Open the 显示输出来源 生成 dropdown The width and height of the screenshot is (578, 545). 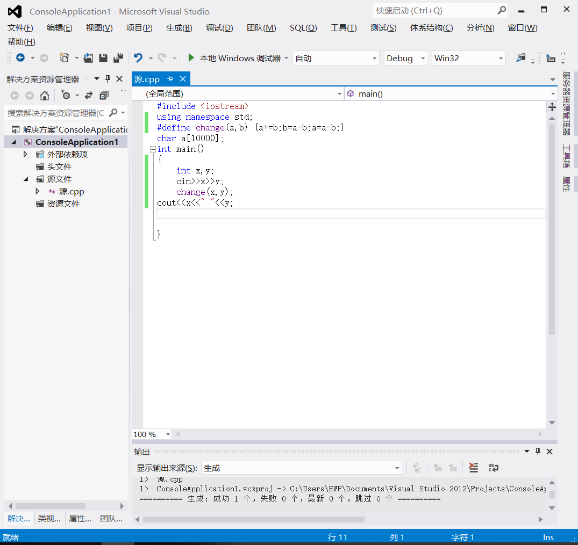click(x=397, y=468)
